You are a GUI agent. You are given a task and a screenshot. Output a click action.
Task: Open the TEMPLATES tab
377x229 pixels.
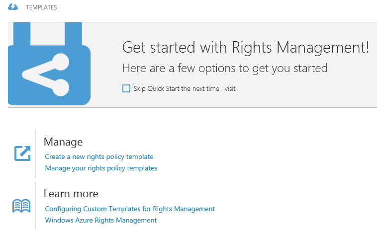pyautogui.click(x=41, y=7)
